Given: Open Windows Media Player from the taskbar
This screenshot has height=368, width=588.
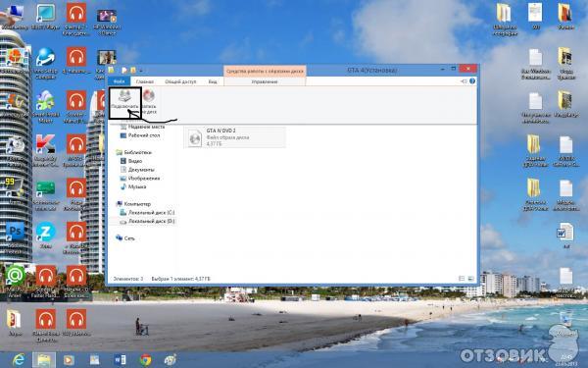Looking at the screenshot, I should 69,360.
